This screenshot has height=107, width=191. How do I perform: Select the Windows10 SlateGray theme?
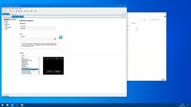coord(27,73)
